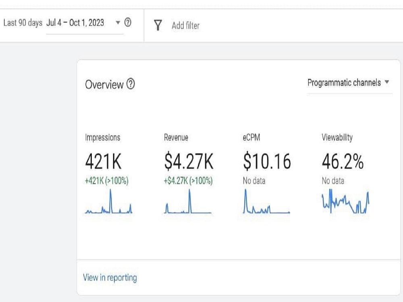Expand the date range dropdown arrow
Screen dimensions: 403x302
tap(118, 23)
